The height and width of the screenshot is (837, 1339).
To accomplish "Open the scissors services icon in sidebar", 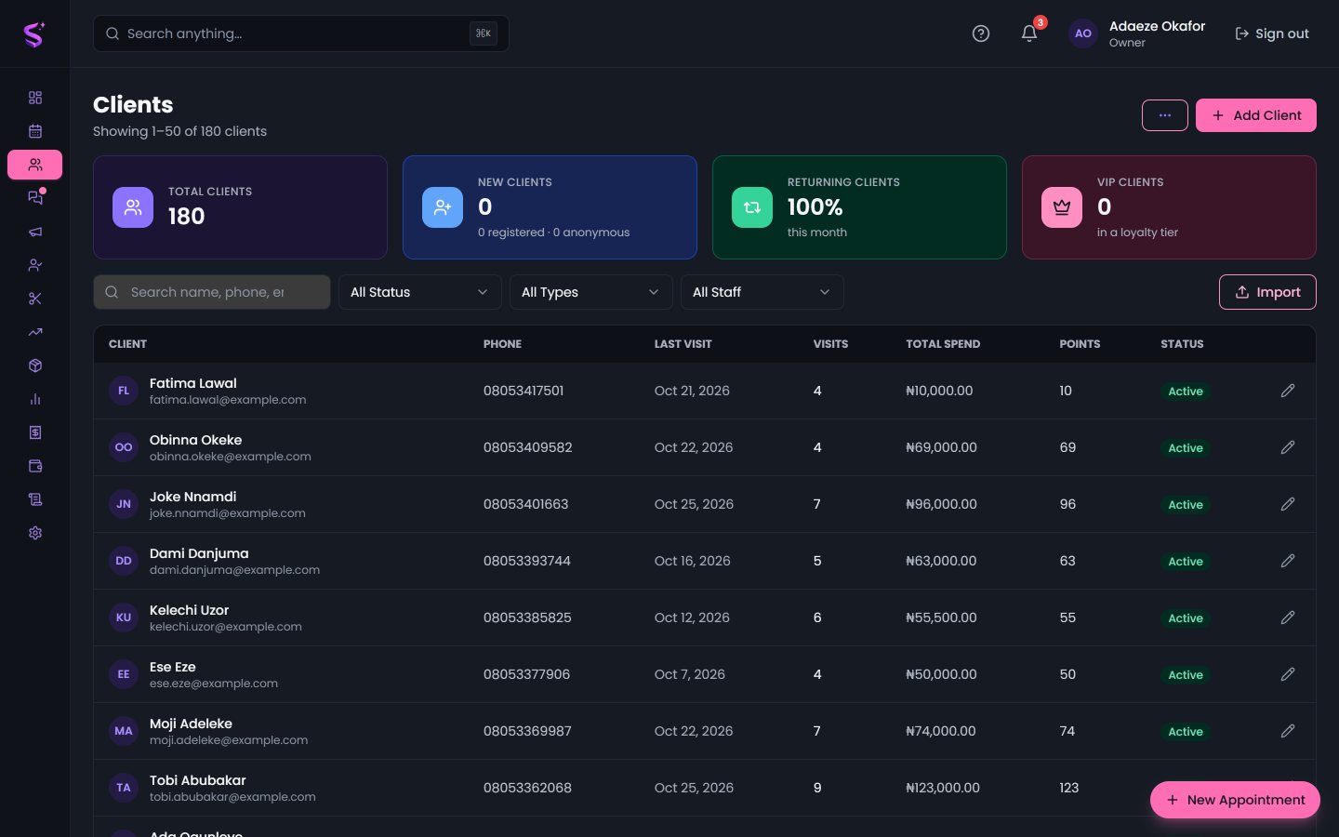I will pyautogui.click(x=35, y=299).
